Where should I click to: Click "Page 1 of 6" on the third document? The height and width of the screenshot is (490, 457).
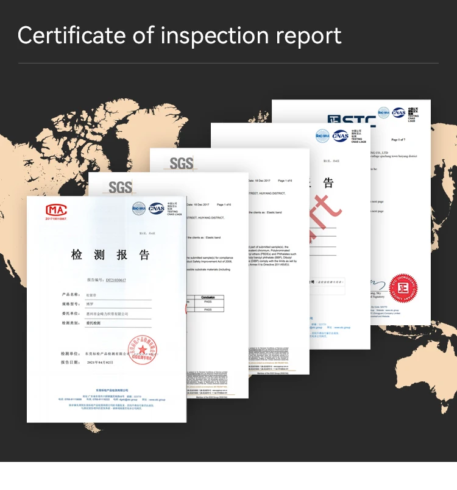[285, 181]
